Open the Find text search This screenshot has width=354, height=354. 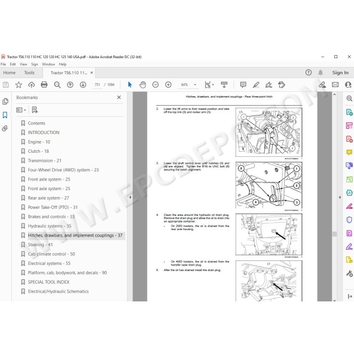pyautogui.click(x=57, y=85)
